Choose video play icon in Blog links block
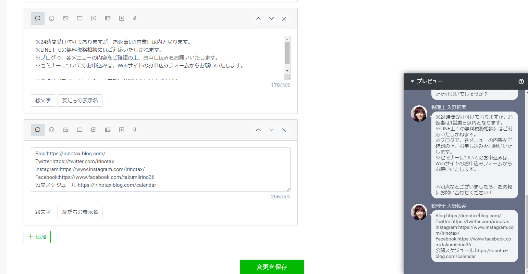Image resolution: width=528 pixels, height=274 pixels. tap(122, 130)
